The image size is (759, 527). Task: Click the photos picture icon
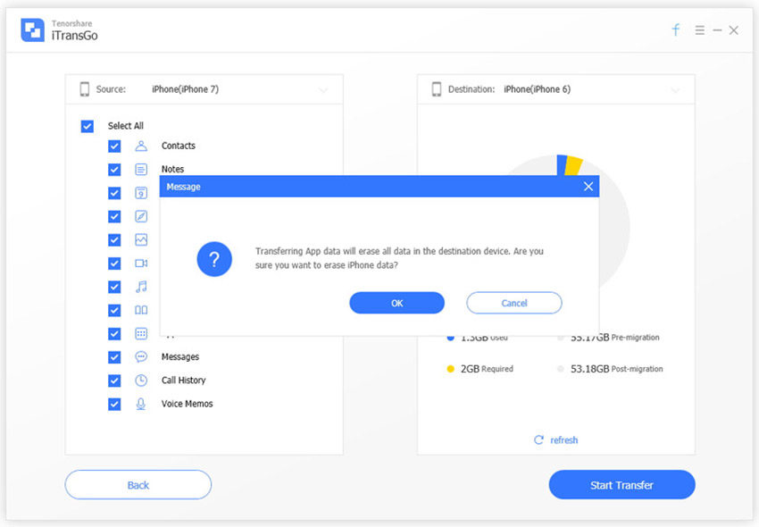click(141, 239)
